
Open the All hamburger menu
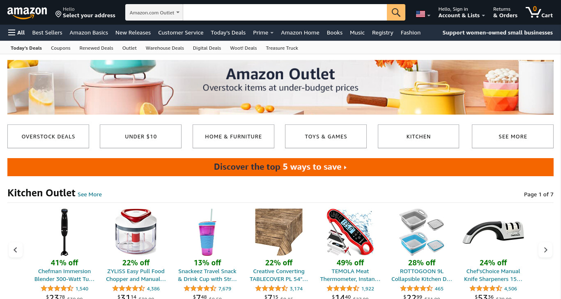16,32
